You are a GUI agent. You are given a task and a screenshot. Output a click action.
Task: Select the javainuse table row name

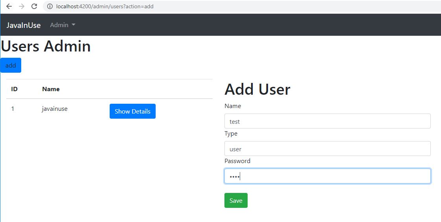coord(55,109)
